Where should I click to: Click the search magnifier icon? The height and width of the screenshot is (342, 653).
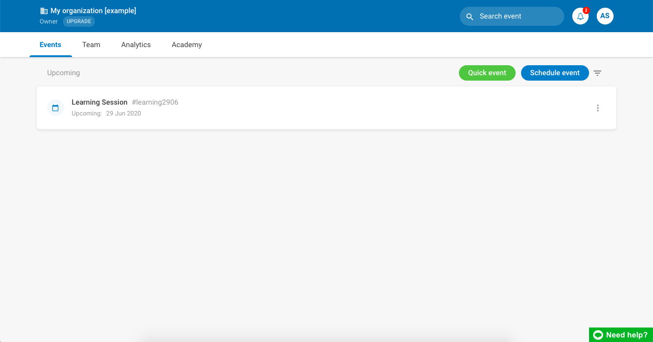[470, 16]
